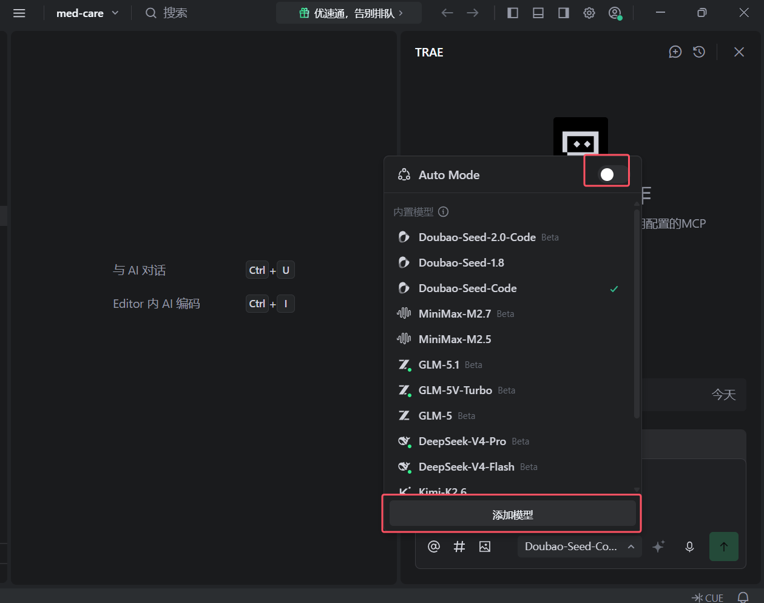Viewport: 764px width, 603px height.
Task: Toggle the bottom panel layout icon
Action: pyautogui.click(x=538, y=13)
